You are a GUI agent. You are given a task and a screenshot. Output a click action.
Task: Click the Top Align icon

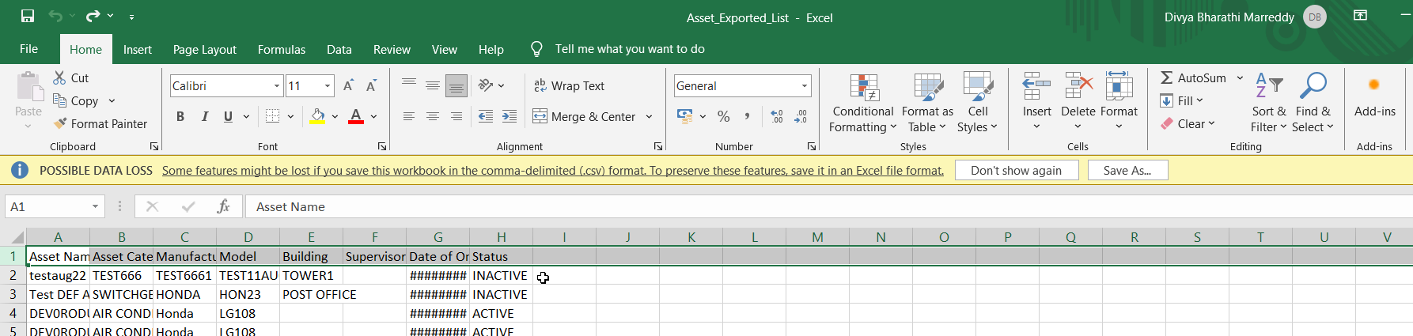pyautogui.click(x=409, y=85)
